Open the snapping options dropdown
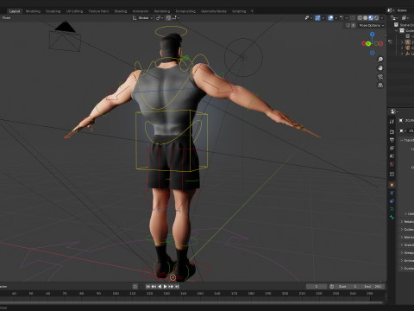The image size is (414, 311). [x=176, y=18]
